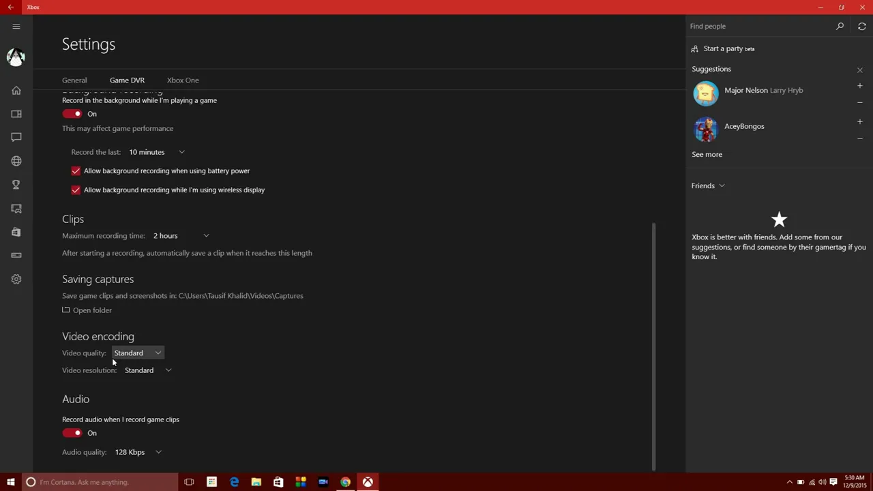Image resolution: width=873 pixels, height=491 pixels.
Task: Add AceyBongos as a friend
Action: (860, 122)
